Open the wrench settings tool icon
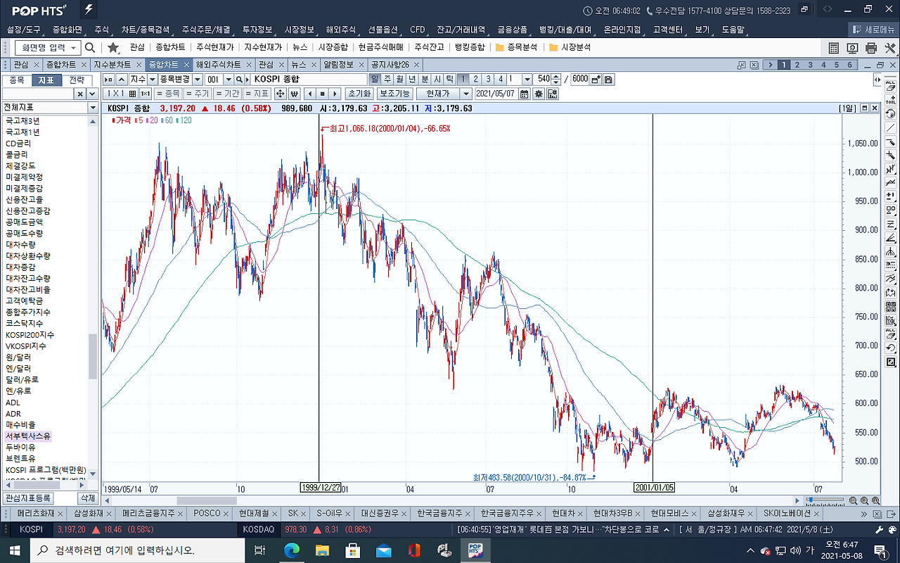The height and width of the screenshot is (563, 900). [x=890, y=48]
